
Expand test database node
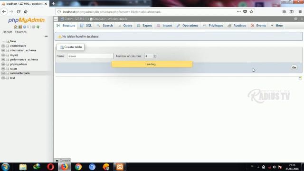3,78
